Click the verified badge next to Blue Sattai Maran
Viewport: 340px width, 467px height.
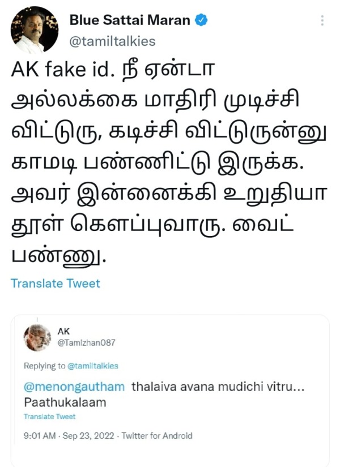201,19
